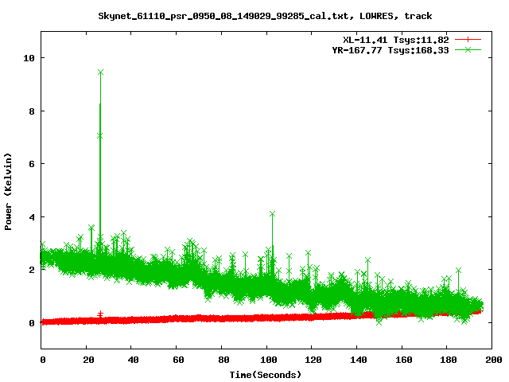Click the y-axis tick label 10

(29, 58)
